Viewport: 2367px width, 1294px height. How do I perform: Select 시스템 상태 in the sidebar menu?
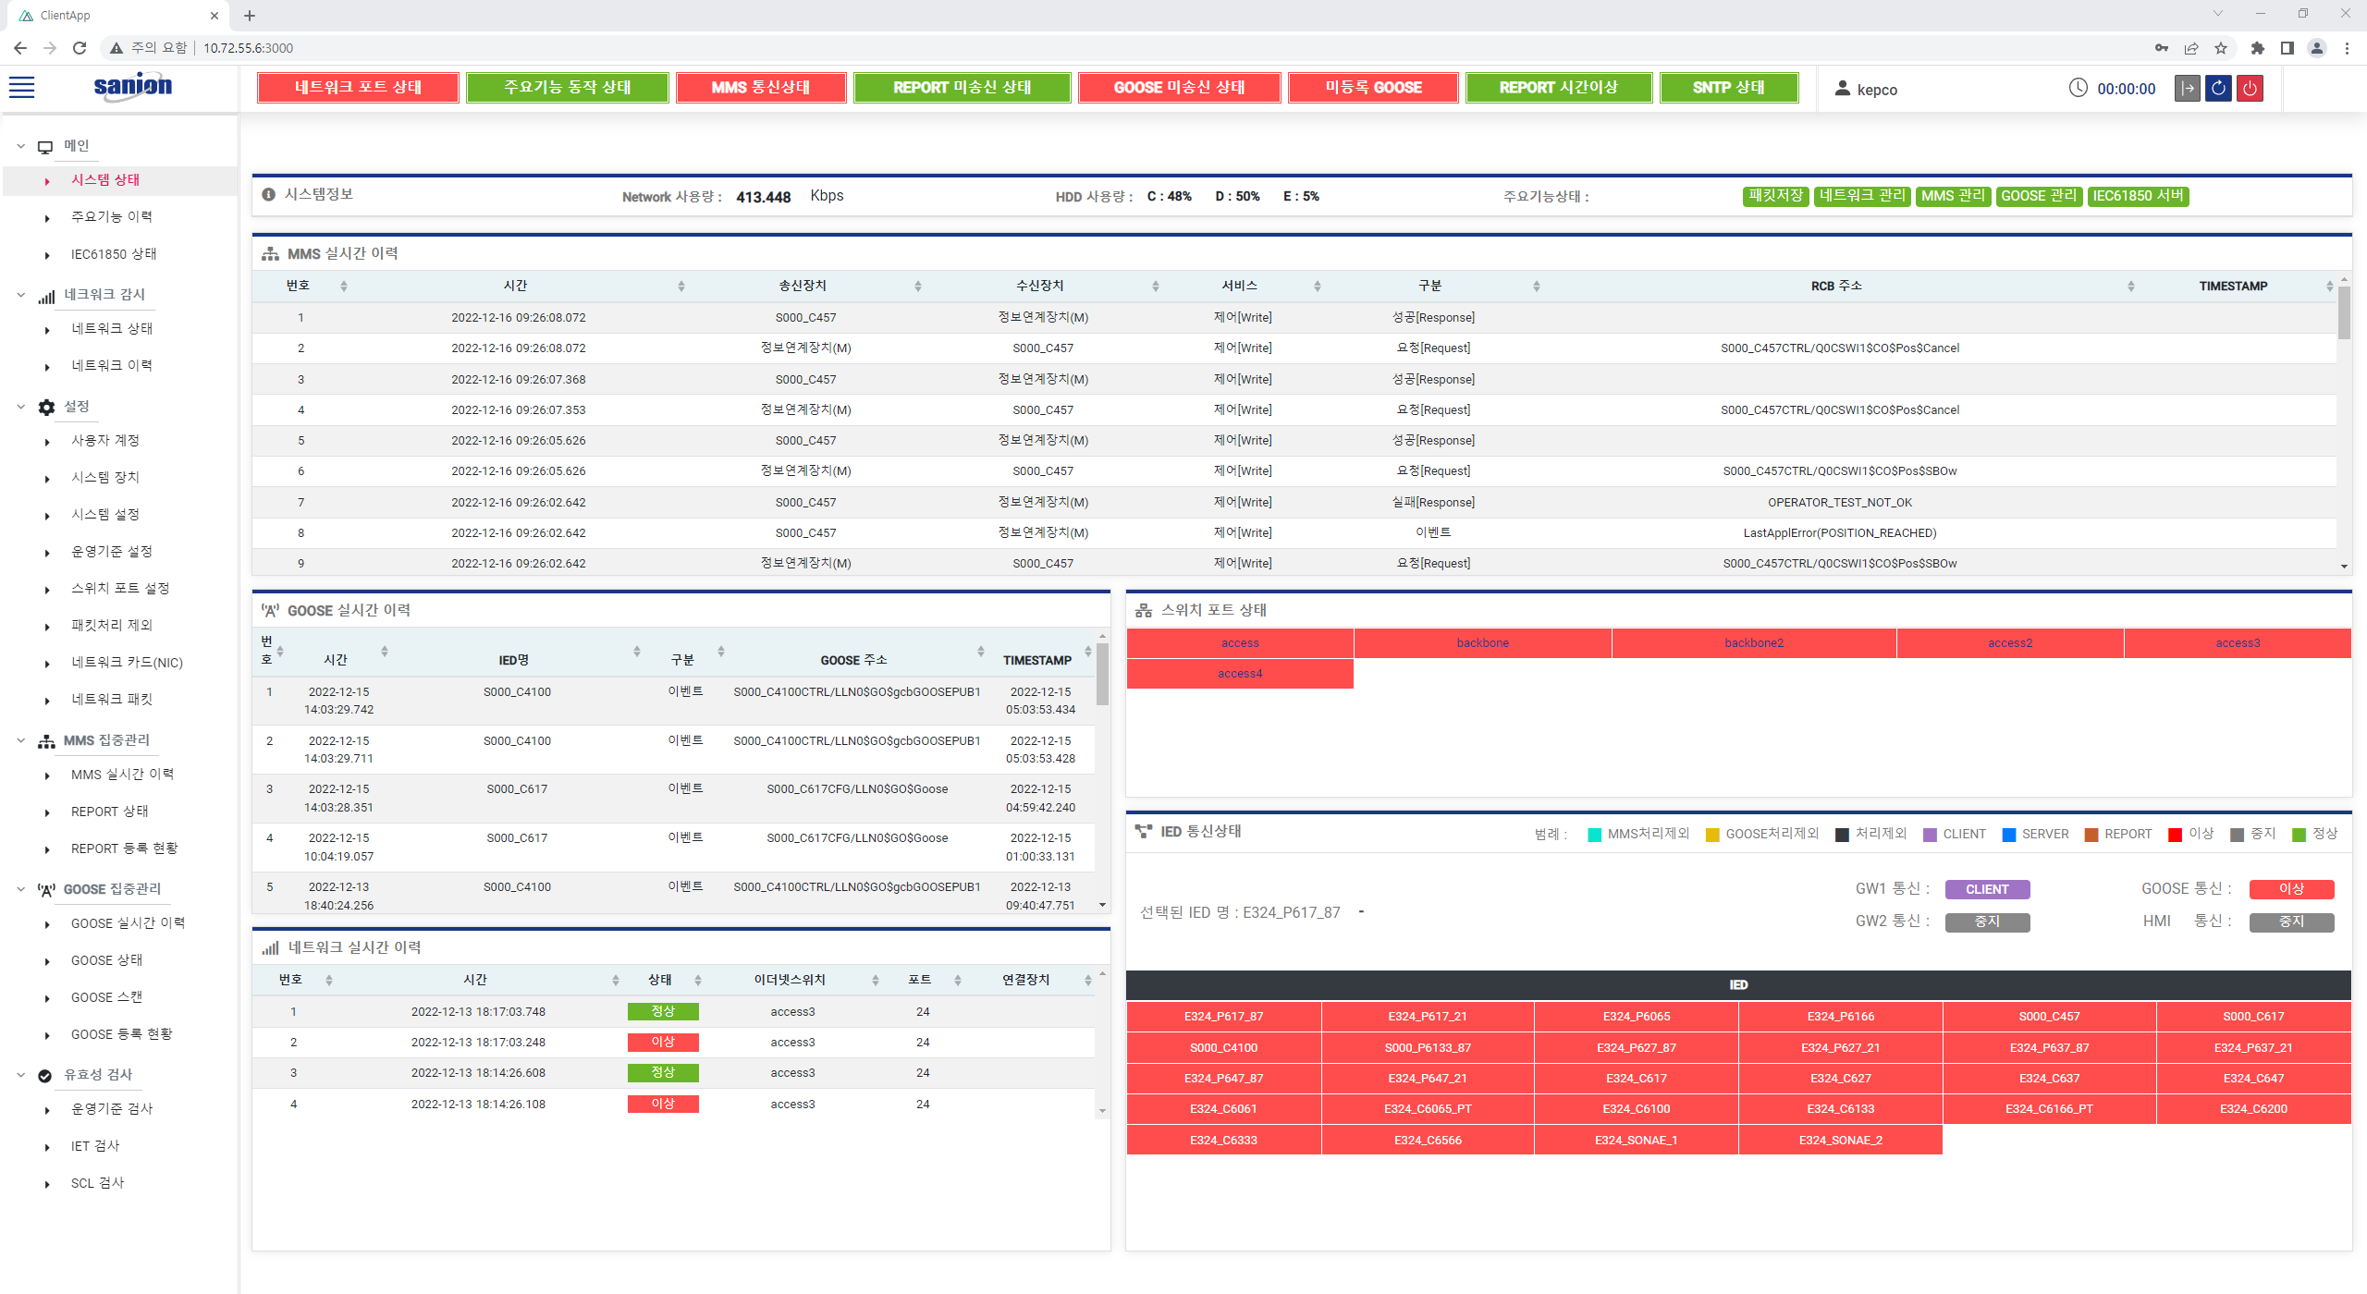click(x=105, y=180)
